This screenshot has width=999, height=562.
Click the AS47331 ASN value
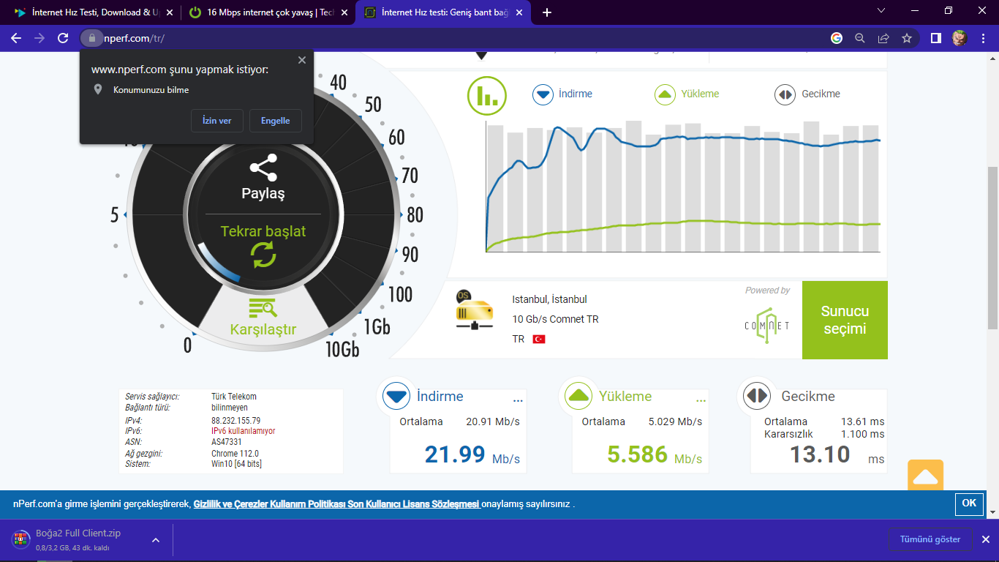[227, 442]
